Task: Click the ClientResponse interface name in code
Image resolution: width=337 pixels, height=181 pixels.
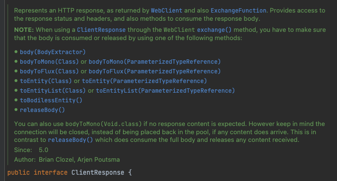Action: pyautogui.click(x=98, y=172)
